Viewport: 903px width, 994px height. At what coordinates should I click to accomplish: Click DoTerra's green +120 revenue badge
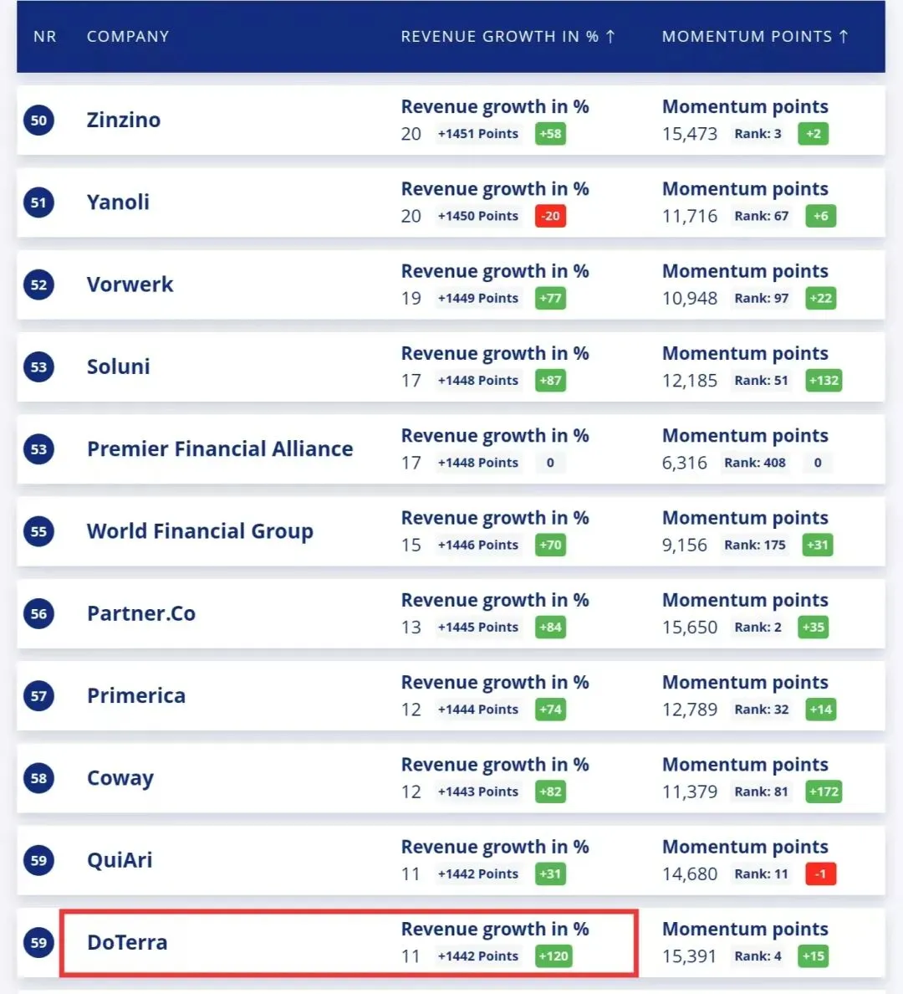pyautogui.click(x=554, y=956)
